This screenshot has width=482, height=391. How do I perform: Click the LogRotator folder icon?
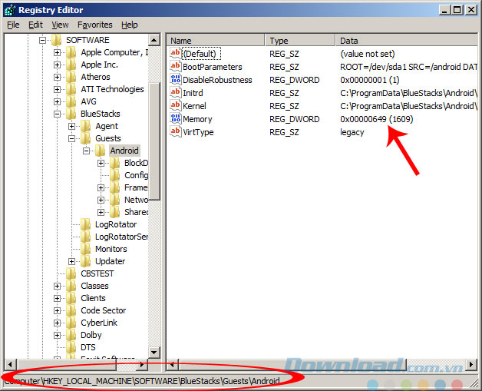[x=86, y=224]
